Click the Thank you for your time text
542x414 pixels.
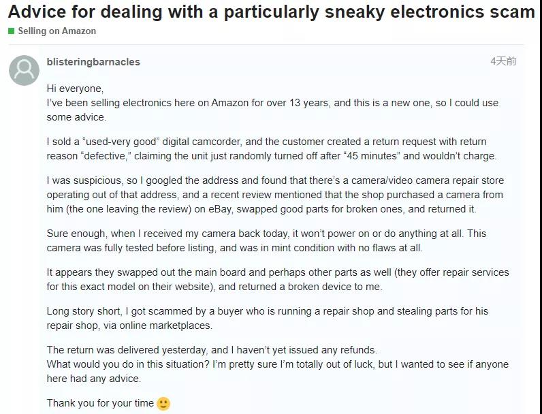pyautogui.click(x=100, y=403)
